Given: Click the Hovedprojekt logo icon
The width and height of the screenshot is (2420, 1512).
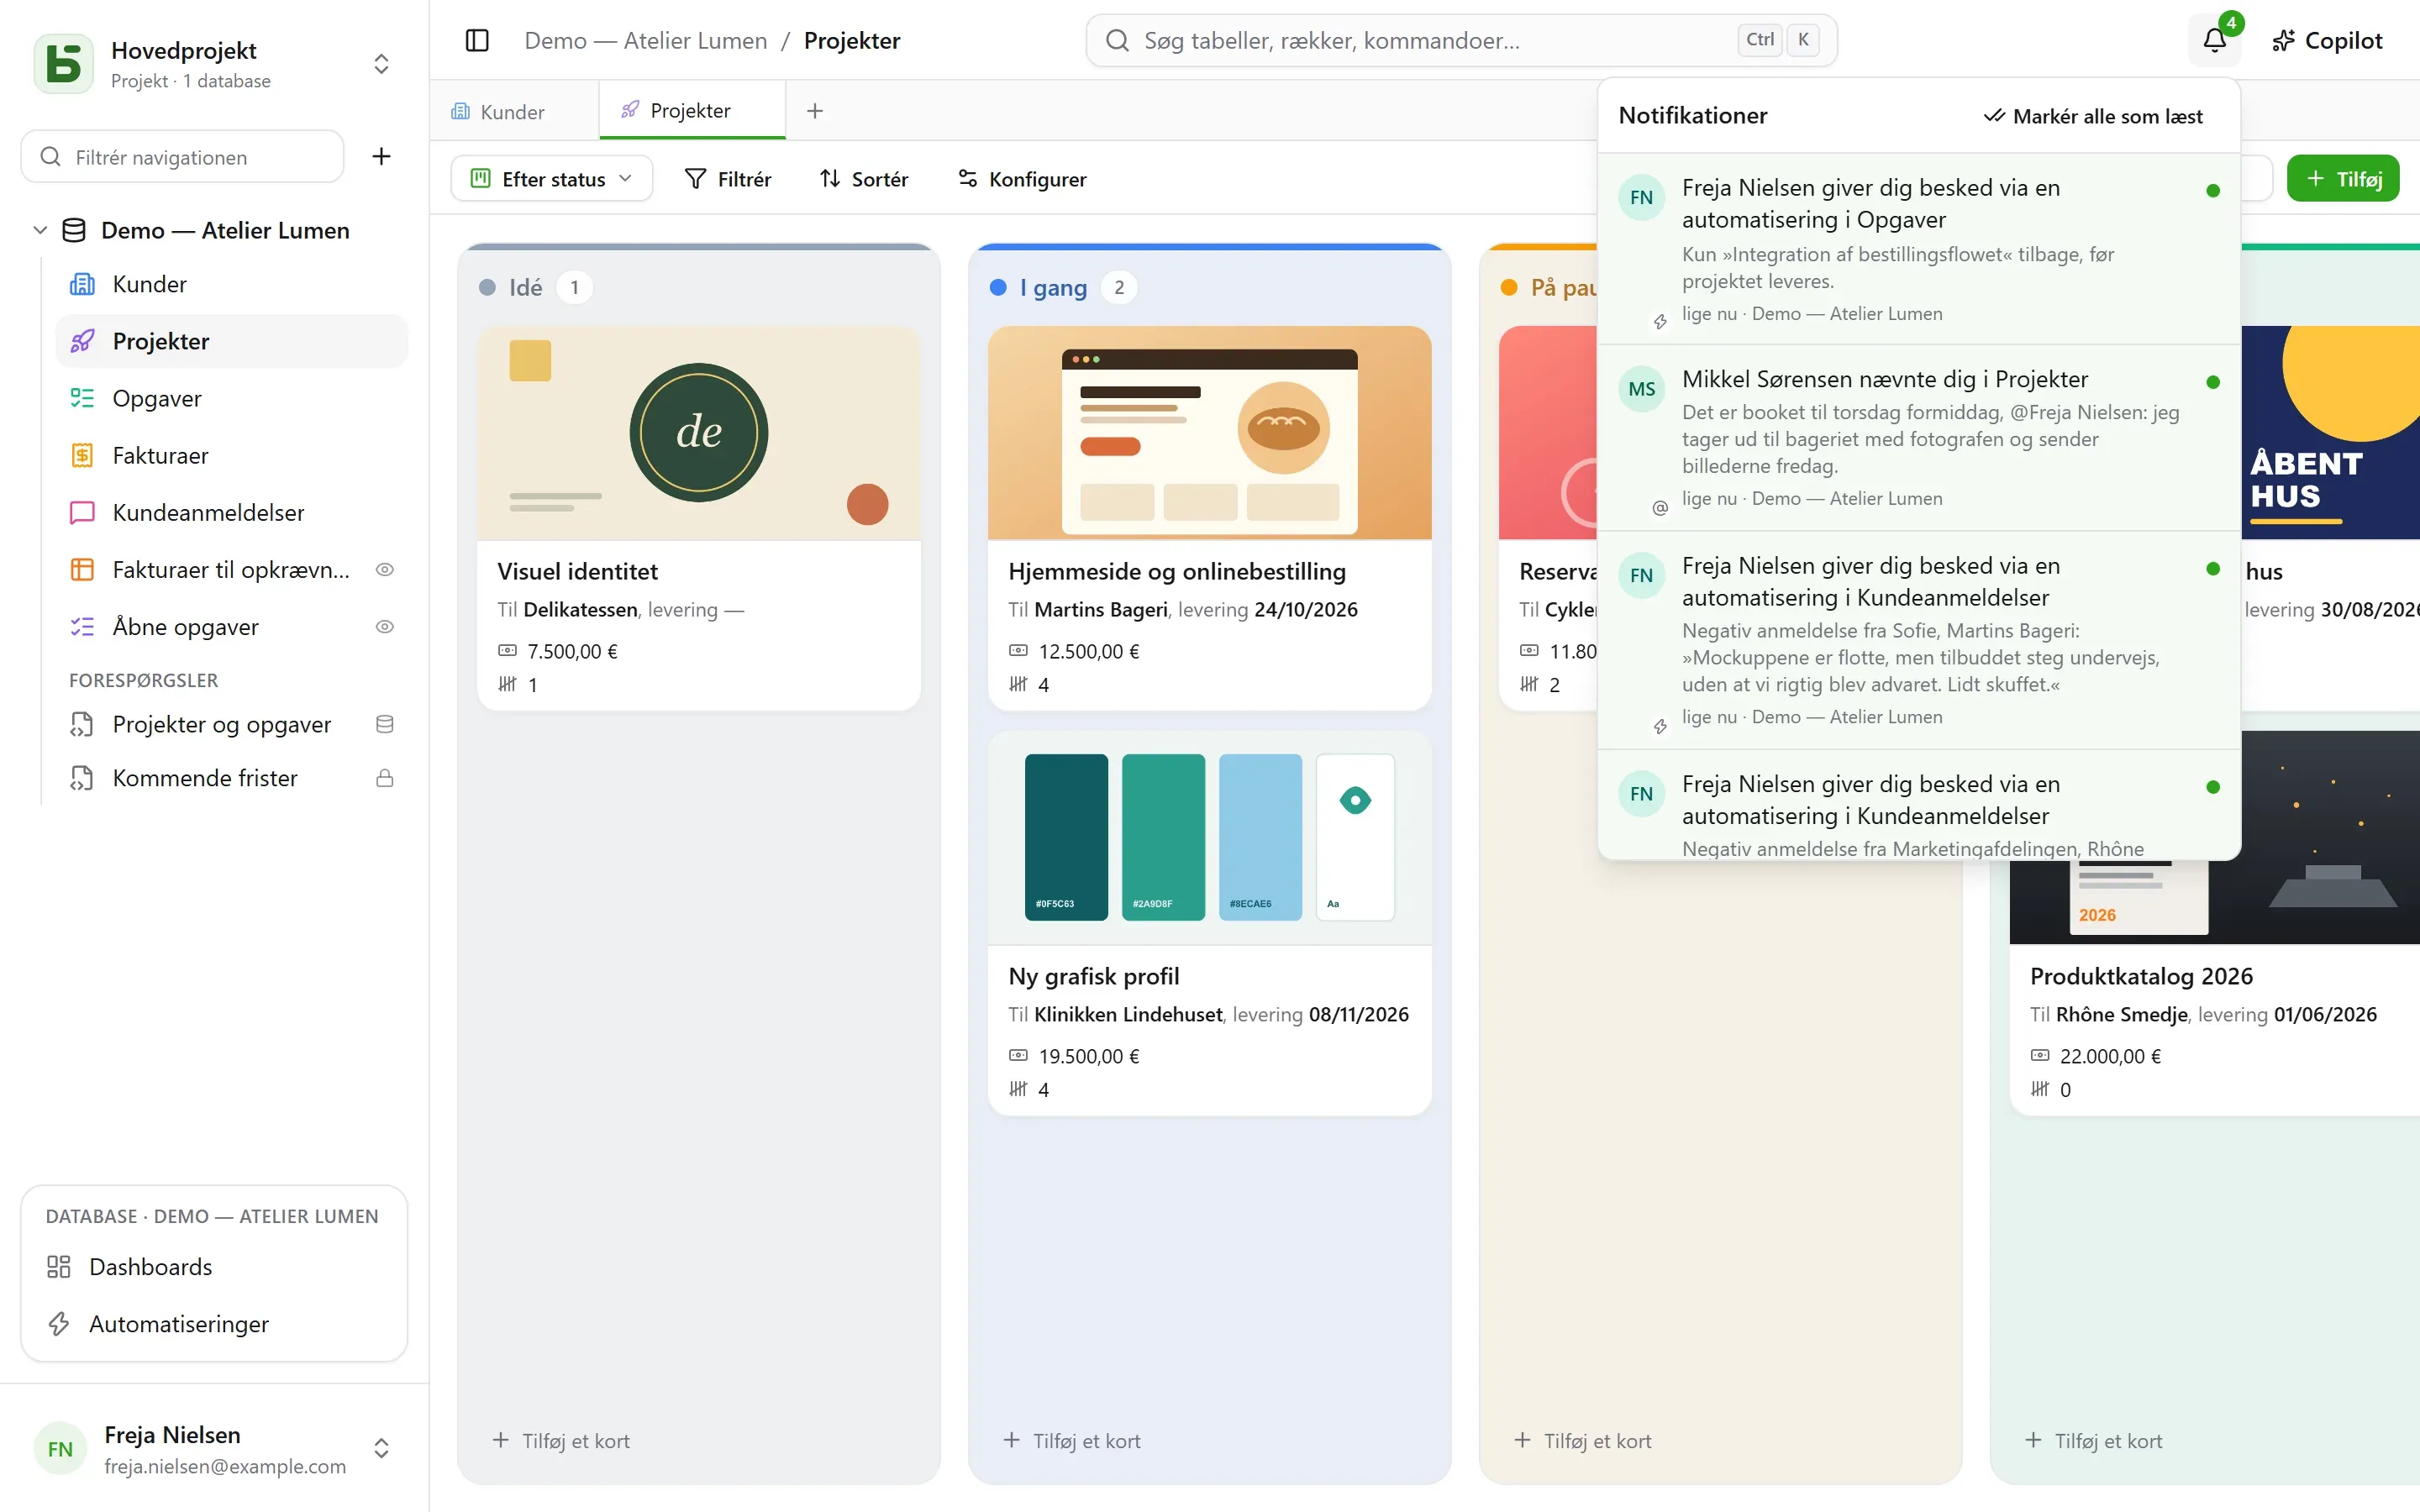Looking at the screenshot, I should point(63,63).
